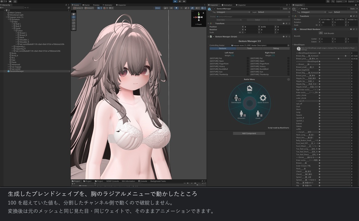
Task: Toggle scene lighting lightbulb icon
Action: (176, 8)
